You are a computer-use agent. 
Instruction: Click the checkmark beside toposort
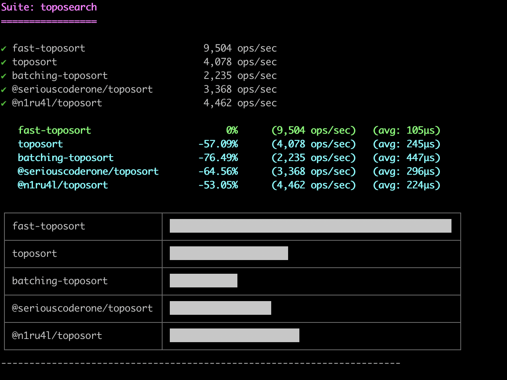(4, 62)
